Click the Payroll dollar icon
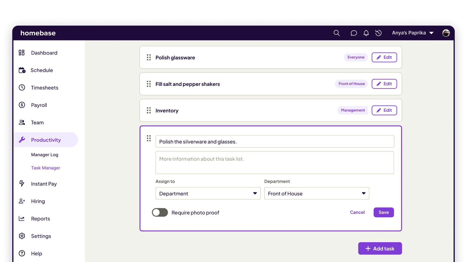Image resolution: width=467 pixels, height=262 pixels. (x=22, y=105)
